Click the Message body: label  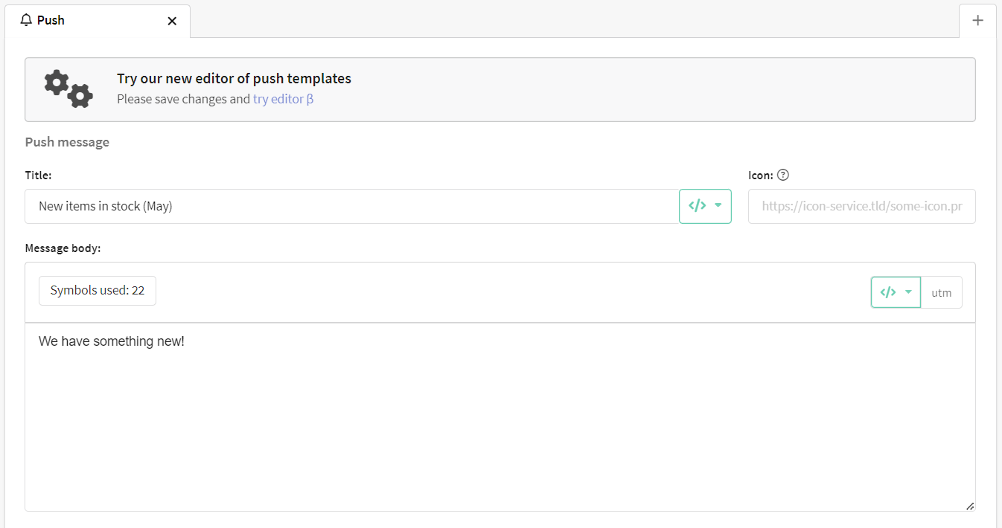pyautogui.click(x=63, y=248)
